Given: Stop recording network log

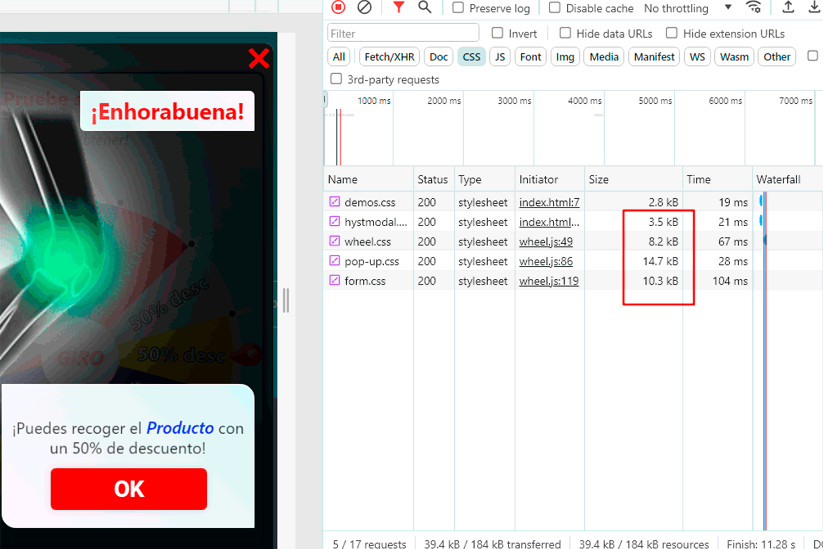Looking at the screenshot, I should click(339, 7).
